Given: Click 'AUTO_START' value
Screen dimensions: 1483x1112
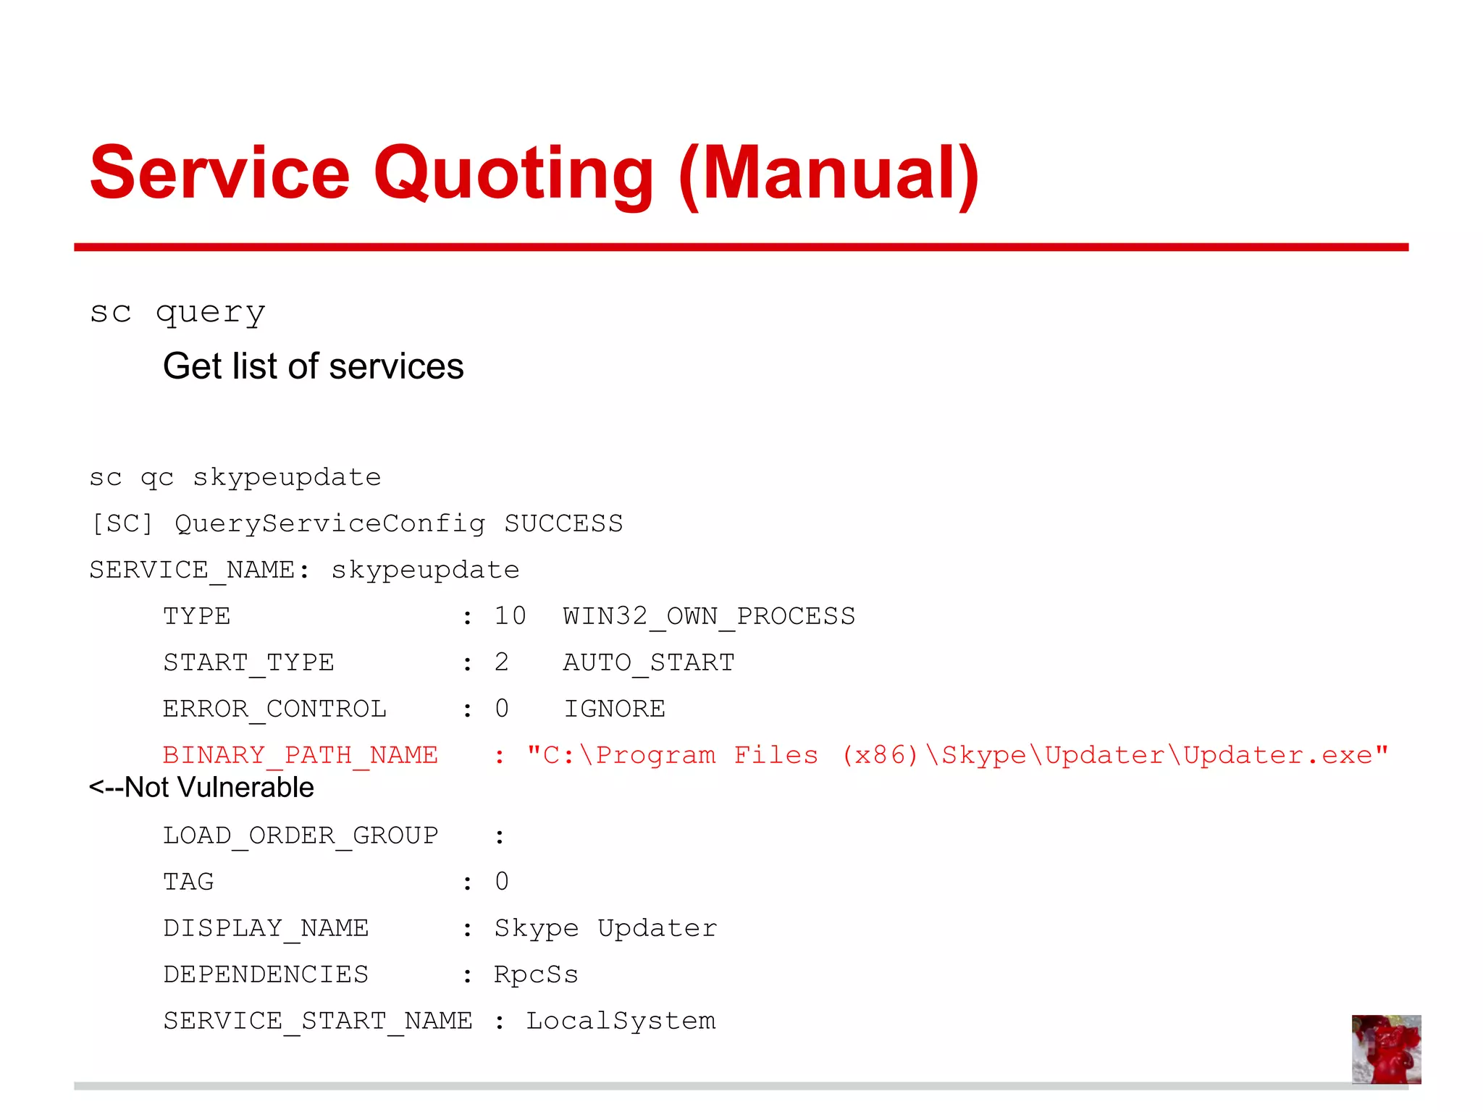Looking at the screenshot, I should point(649,663).
